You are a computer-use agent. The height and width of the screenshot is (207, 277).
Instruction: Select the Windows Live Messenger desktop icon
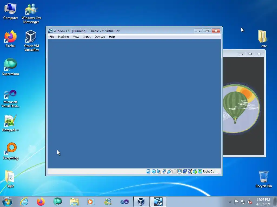[x=31, y=13]
